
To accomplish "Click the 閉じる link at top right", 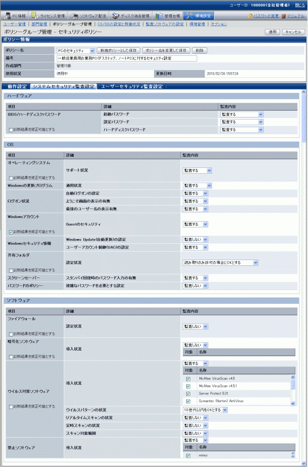I will (x=300, y=5).
